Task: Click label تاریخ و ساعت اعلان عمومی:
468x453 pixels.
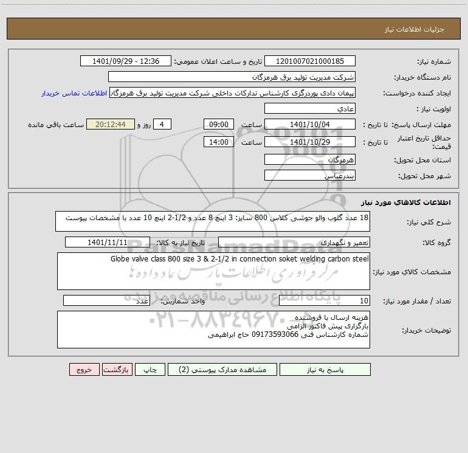Action: tap(218, 61)
